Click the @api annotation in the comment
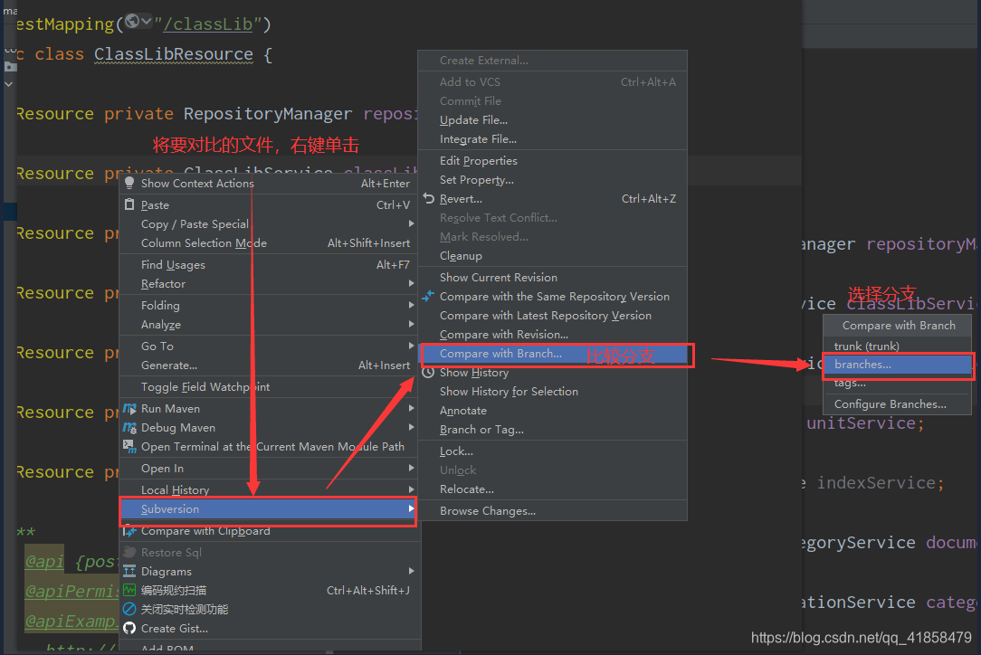Image resolution: width=981 pixels, height=655 pixels. pyautogui.click(x=44, y=561)
